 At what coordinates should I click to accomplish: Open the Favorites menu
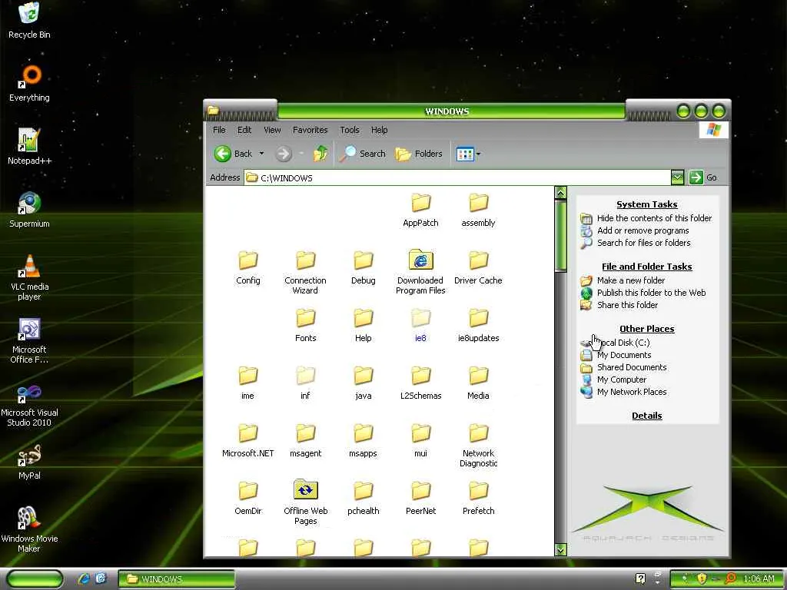pos(310,130)
